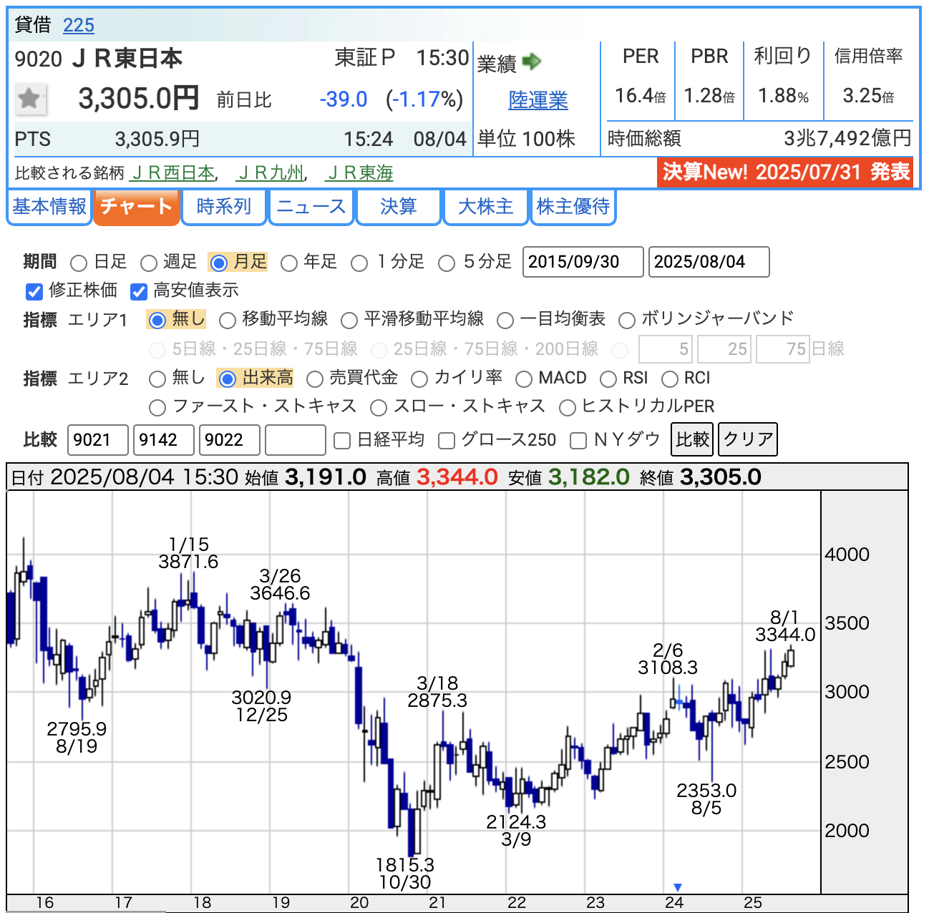Select ファースト・ストキャス indicator
This screenshot has width=929, height=913.
[x=157, y=408]
